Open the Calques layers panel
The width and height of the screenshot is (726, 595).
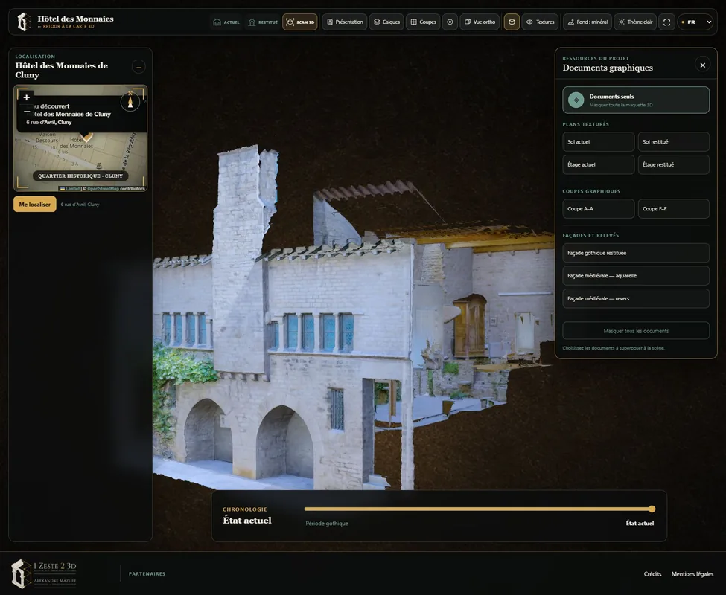click(x=386, y=22)
